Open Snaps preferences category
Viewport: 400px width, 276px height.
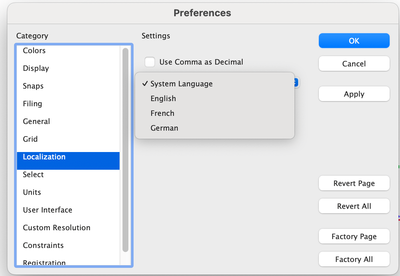[33, 86]
